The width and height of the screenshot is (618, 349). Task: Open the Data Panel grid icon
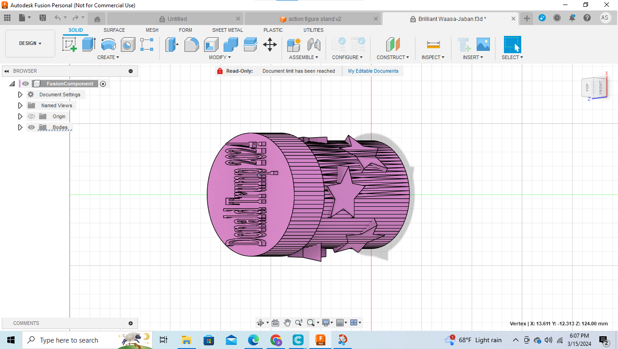click(7, 18)
